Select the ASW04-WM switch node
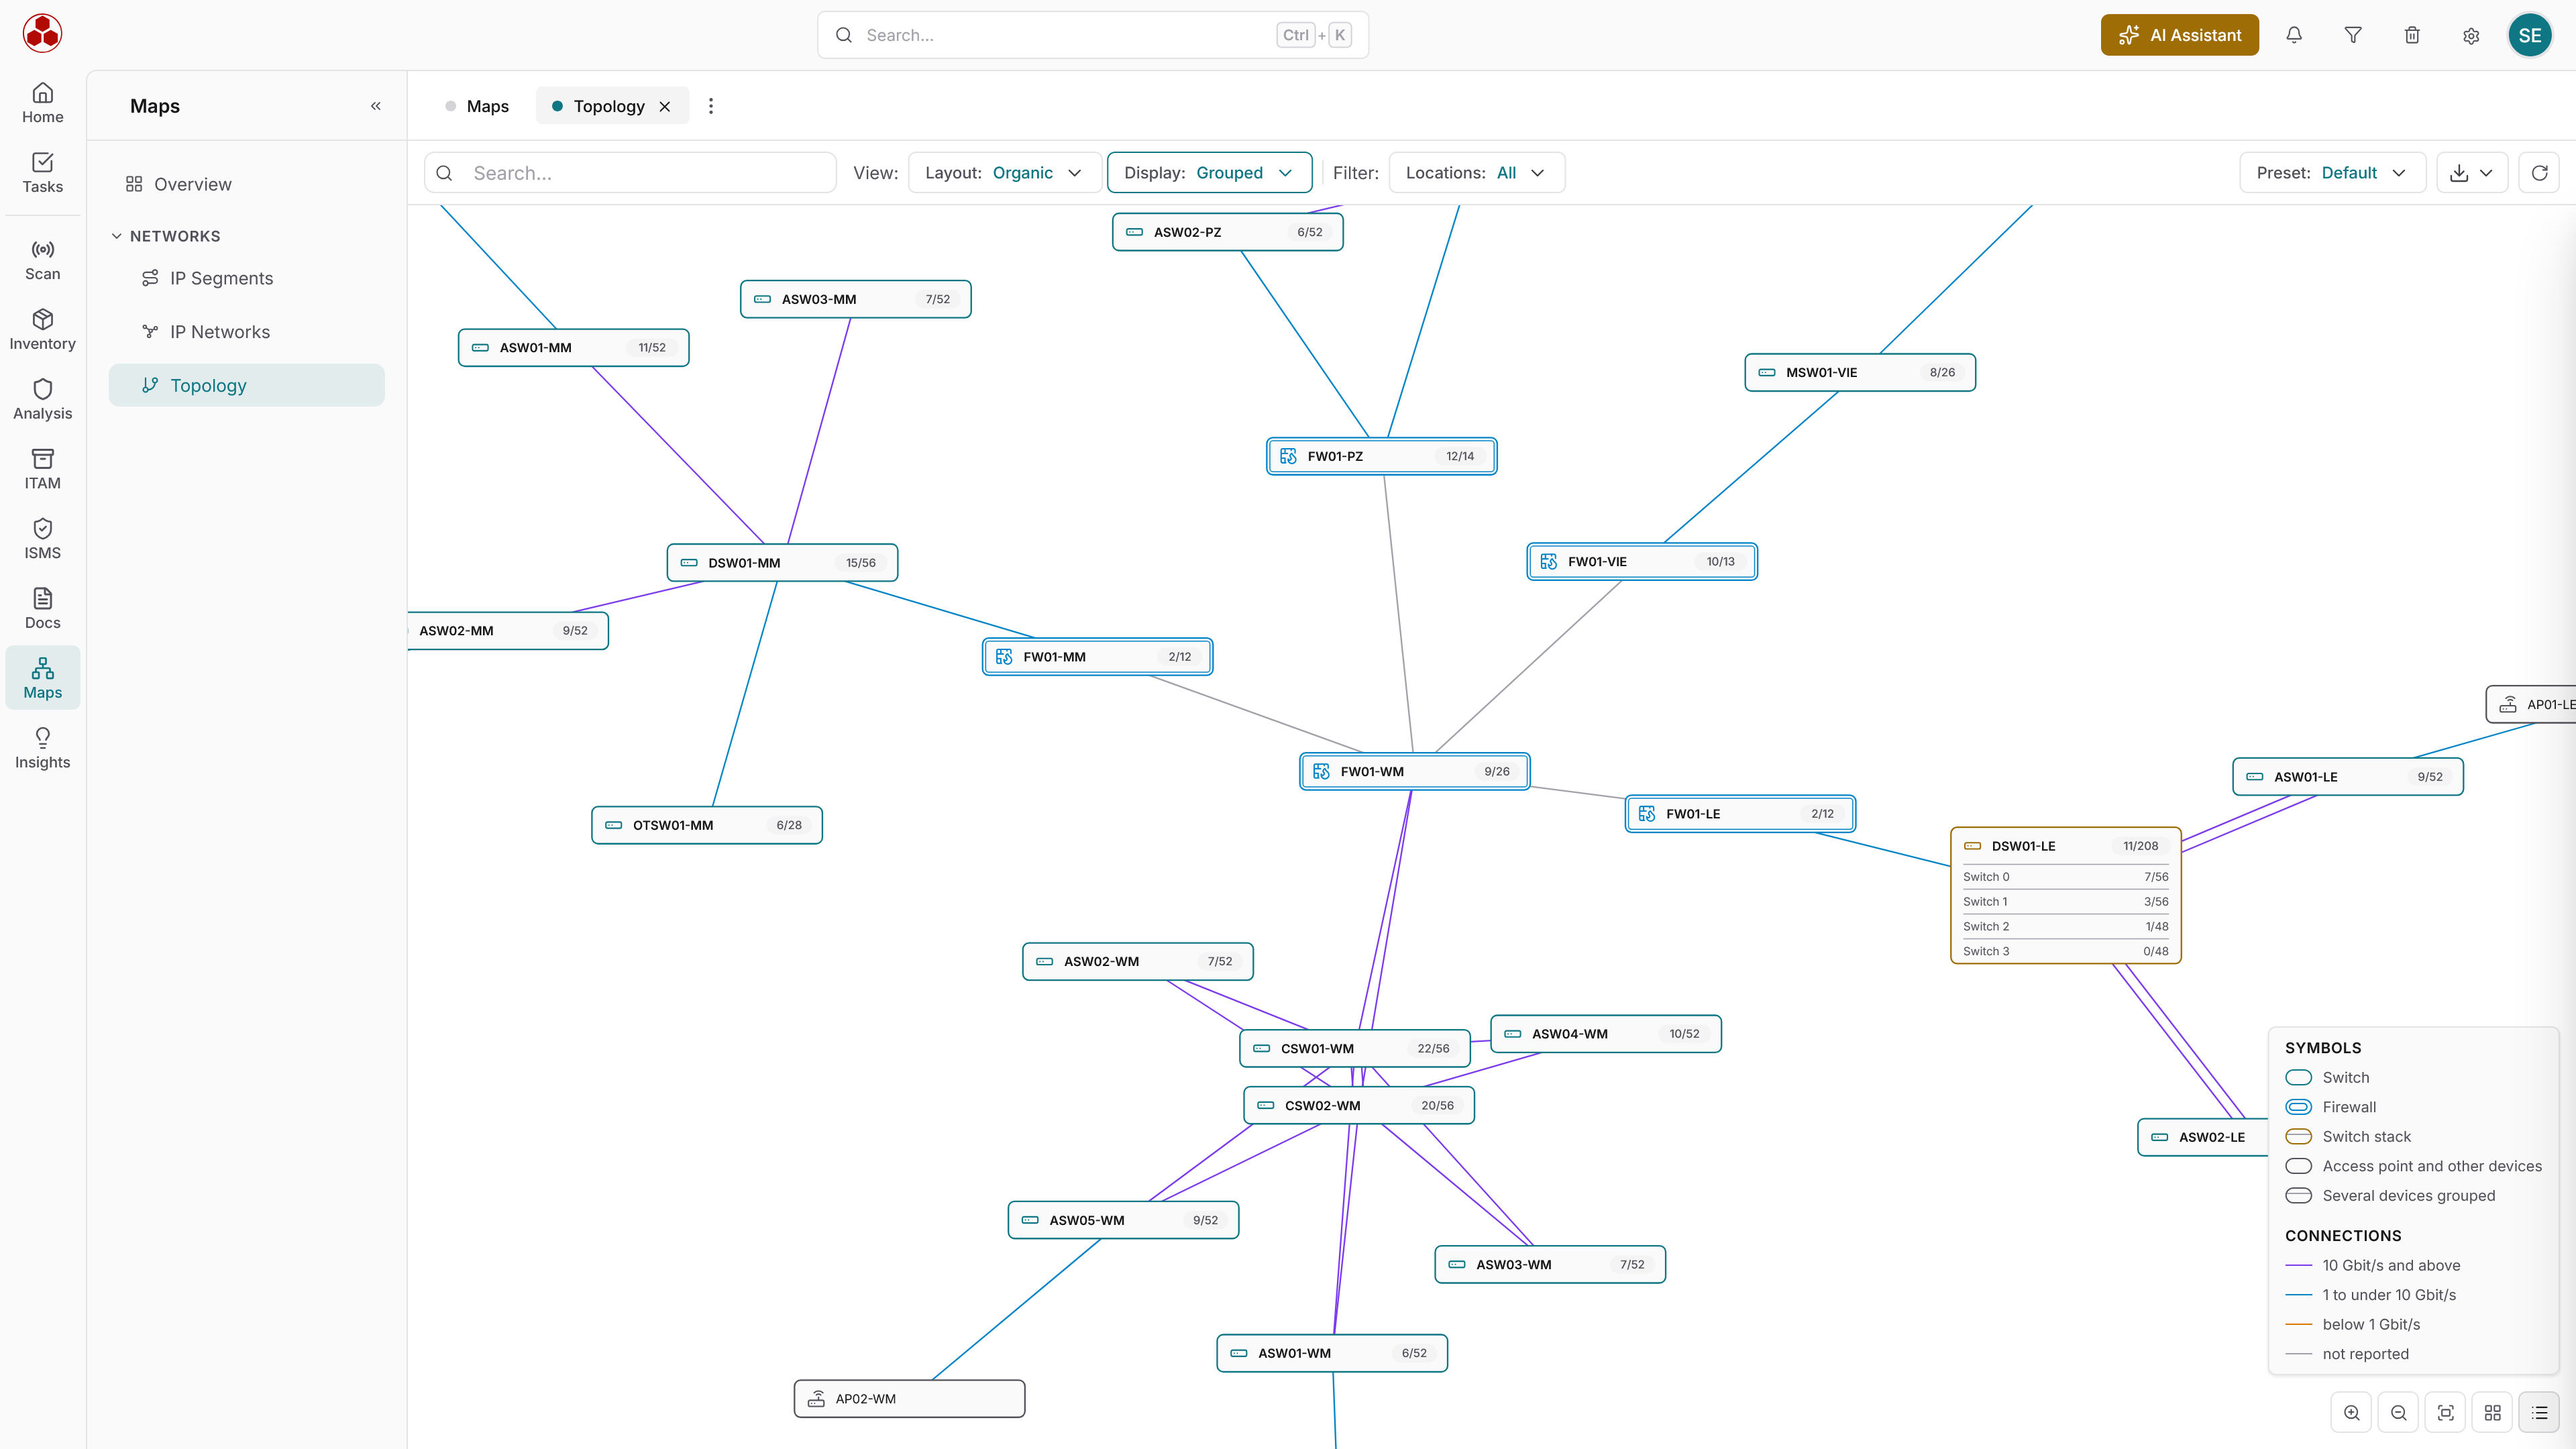The image size is (2576, 1449). click(1606, 1034)
